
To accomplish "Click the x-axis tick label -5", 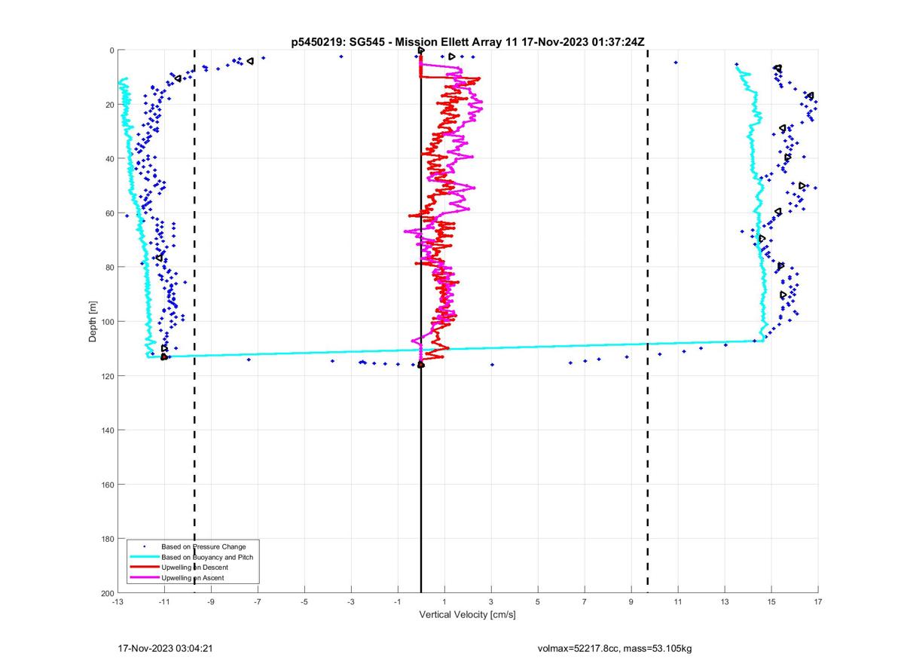I will [304, 602].
